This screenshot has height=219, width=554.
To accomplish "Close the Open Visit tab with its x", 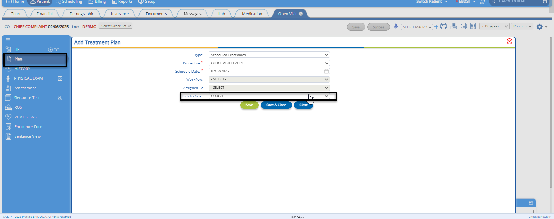I will (x=301, y=14).
